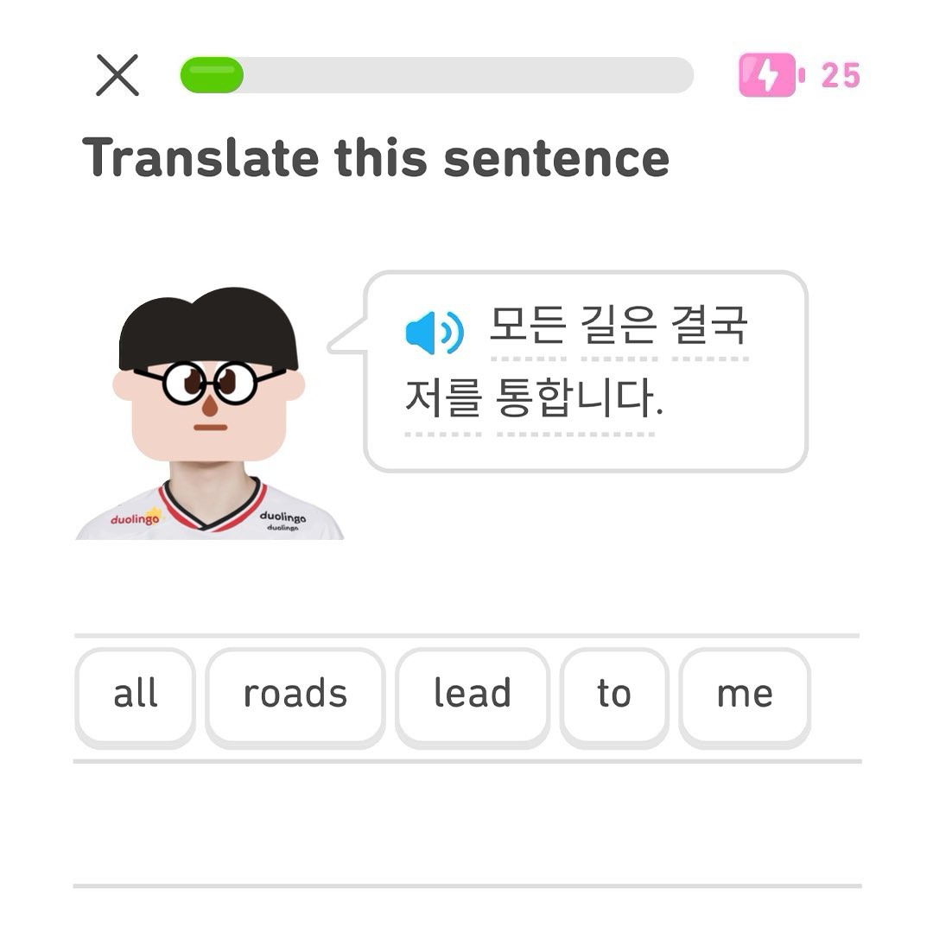Image resolution: width=933 pixels, height=933 pixels.
Task: Select the "all" word tile
Action: point(136,694)
